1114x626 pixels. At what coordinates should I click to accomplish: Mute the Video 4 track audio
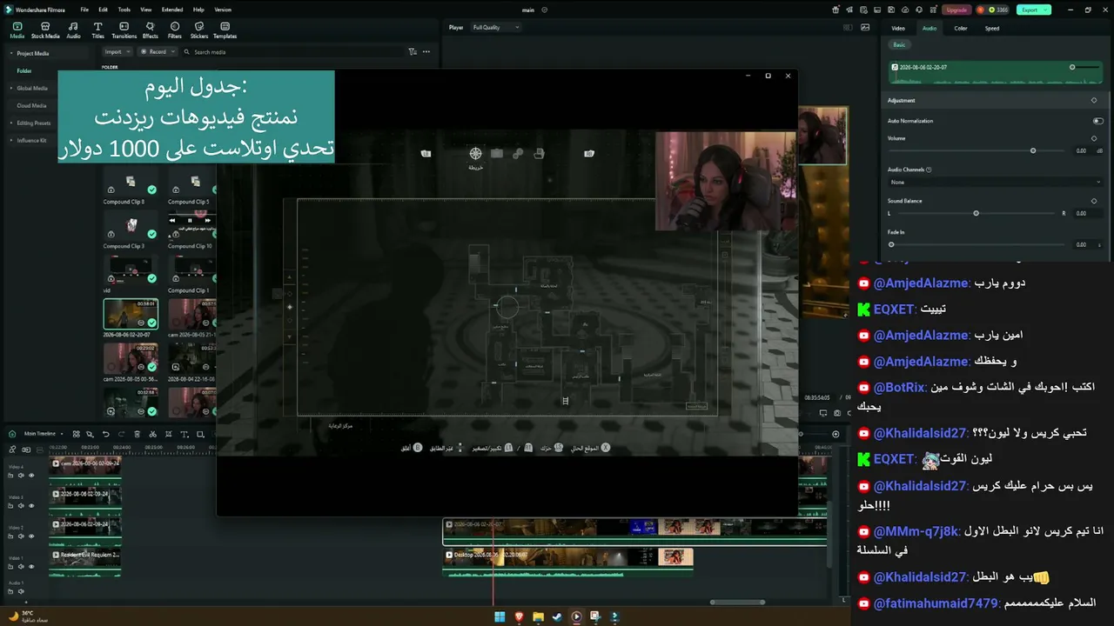tap(21, 476)
